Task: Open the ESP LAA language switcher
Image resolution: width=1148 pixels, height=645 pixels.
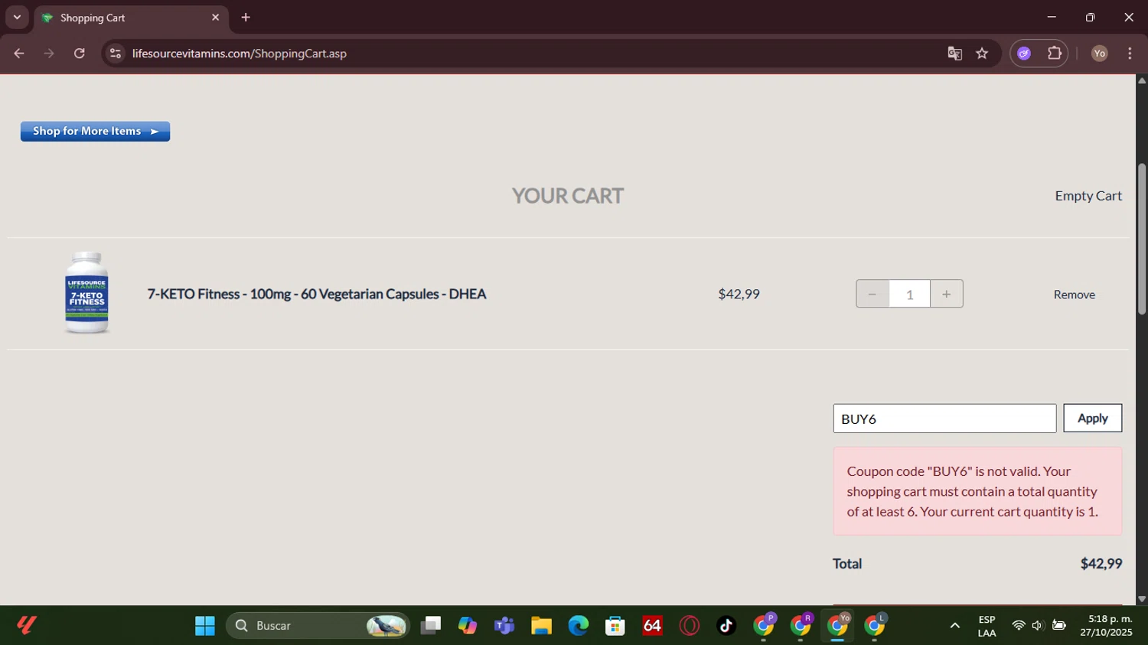Action: tap(987, 626)
